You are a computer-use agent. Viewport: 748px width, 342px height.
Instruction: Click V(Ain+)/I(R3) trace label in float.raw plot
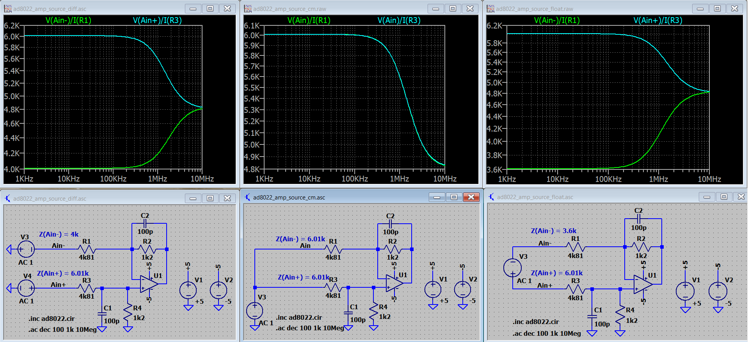[x=658, y=20]
